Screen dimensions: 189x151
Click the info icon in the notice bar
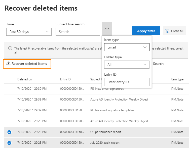click(10, 48)
